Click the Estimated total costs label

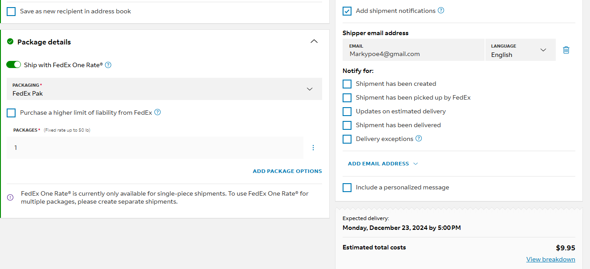coord(374,247)
